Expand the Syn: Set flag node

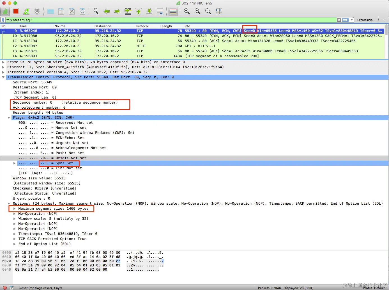[14, 163]
